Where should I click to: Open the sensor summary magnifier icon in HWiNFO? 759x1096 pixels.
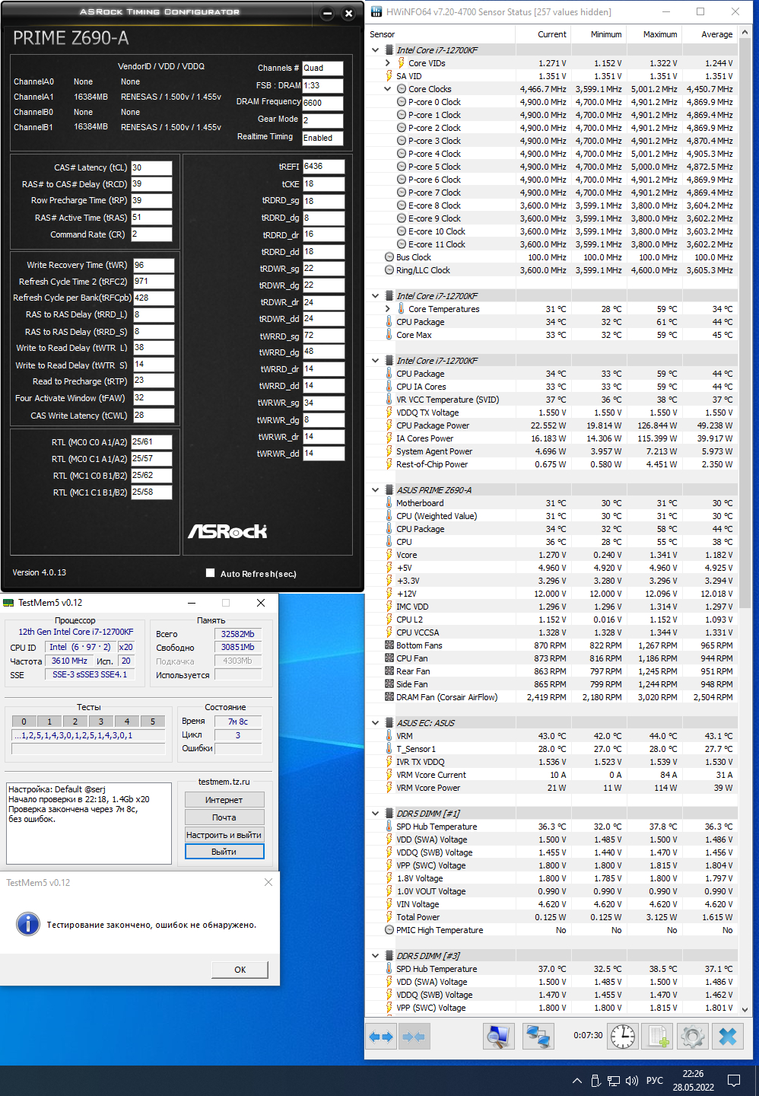[499, 1036]
